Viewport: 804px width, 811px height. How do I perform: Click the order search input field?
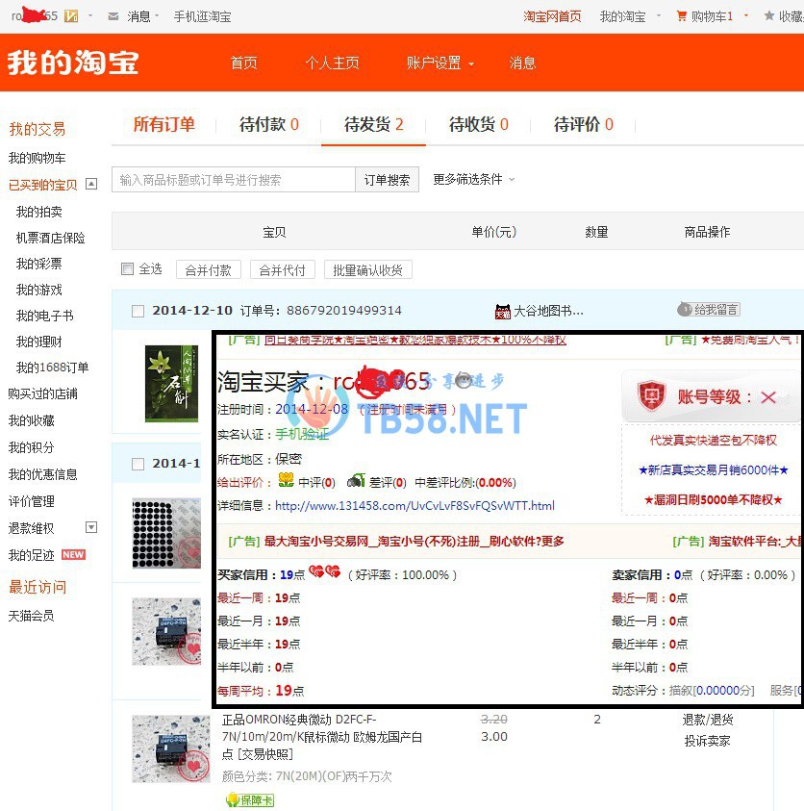(x=234, y=180)
